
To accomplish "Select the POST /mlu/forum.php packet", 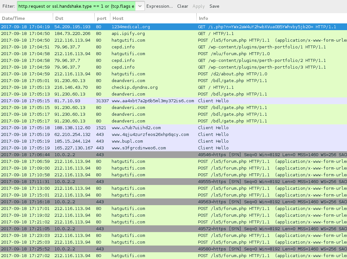I will (173, 54).
